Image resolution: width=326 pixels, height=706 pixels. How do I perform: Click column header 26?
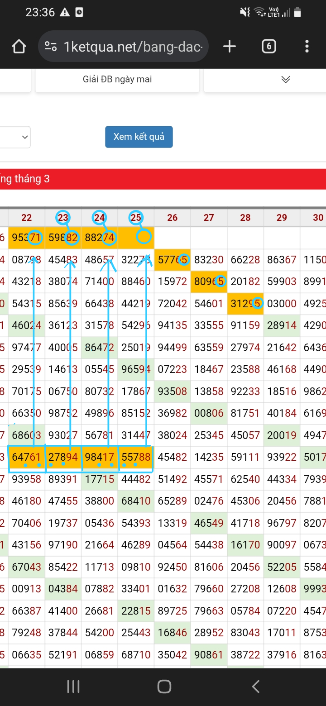coord(172,218)
